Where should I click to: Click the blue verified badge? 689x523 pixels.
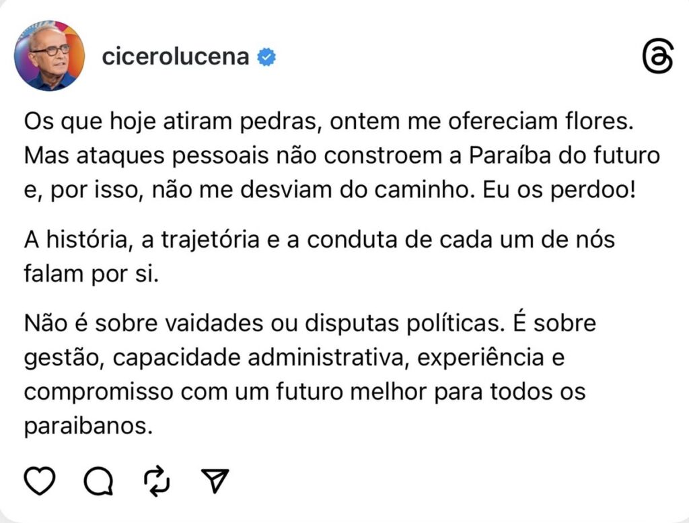(267, 57)
